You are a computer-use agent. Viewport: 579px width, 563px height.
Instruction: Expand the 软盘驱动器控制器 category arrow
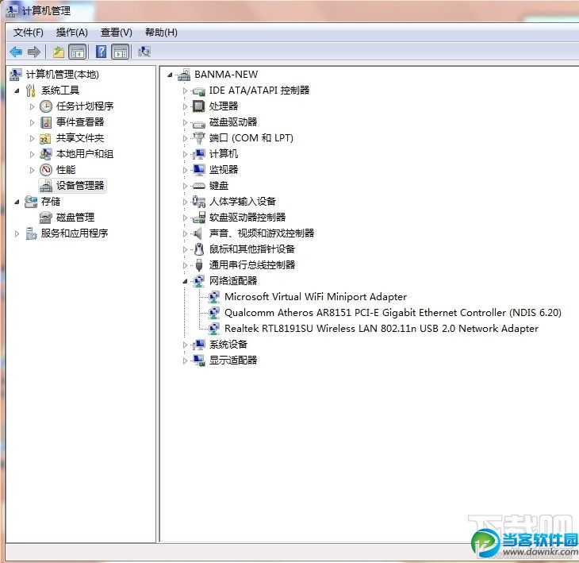(x=185, y=218)
